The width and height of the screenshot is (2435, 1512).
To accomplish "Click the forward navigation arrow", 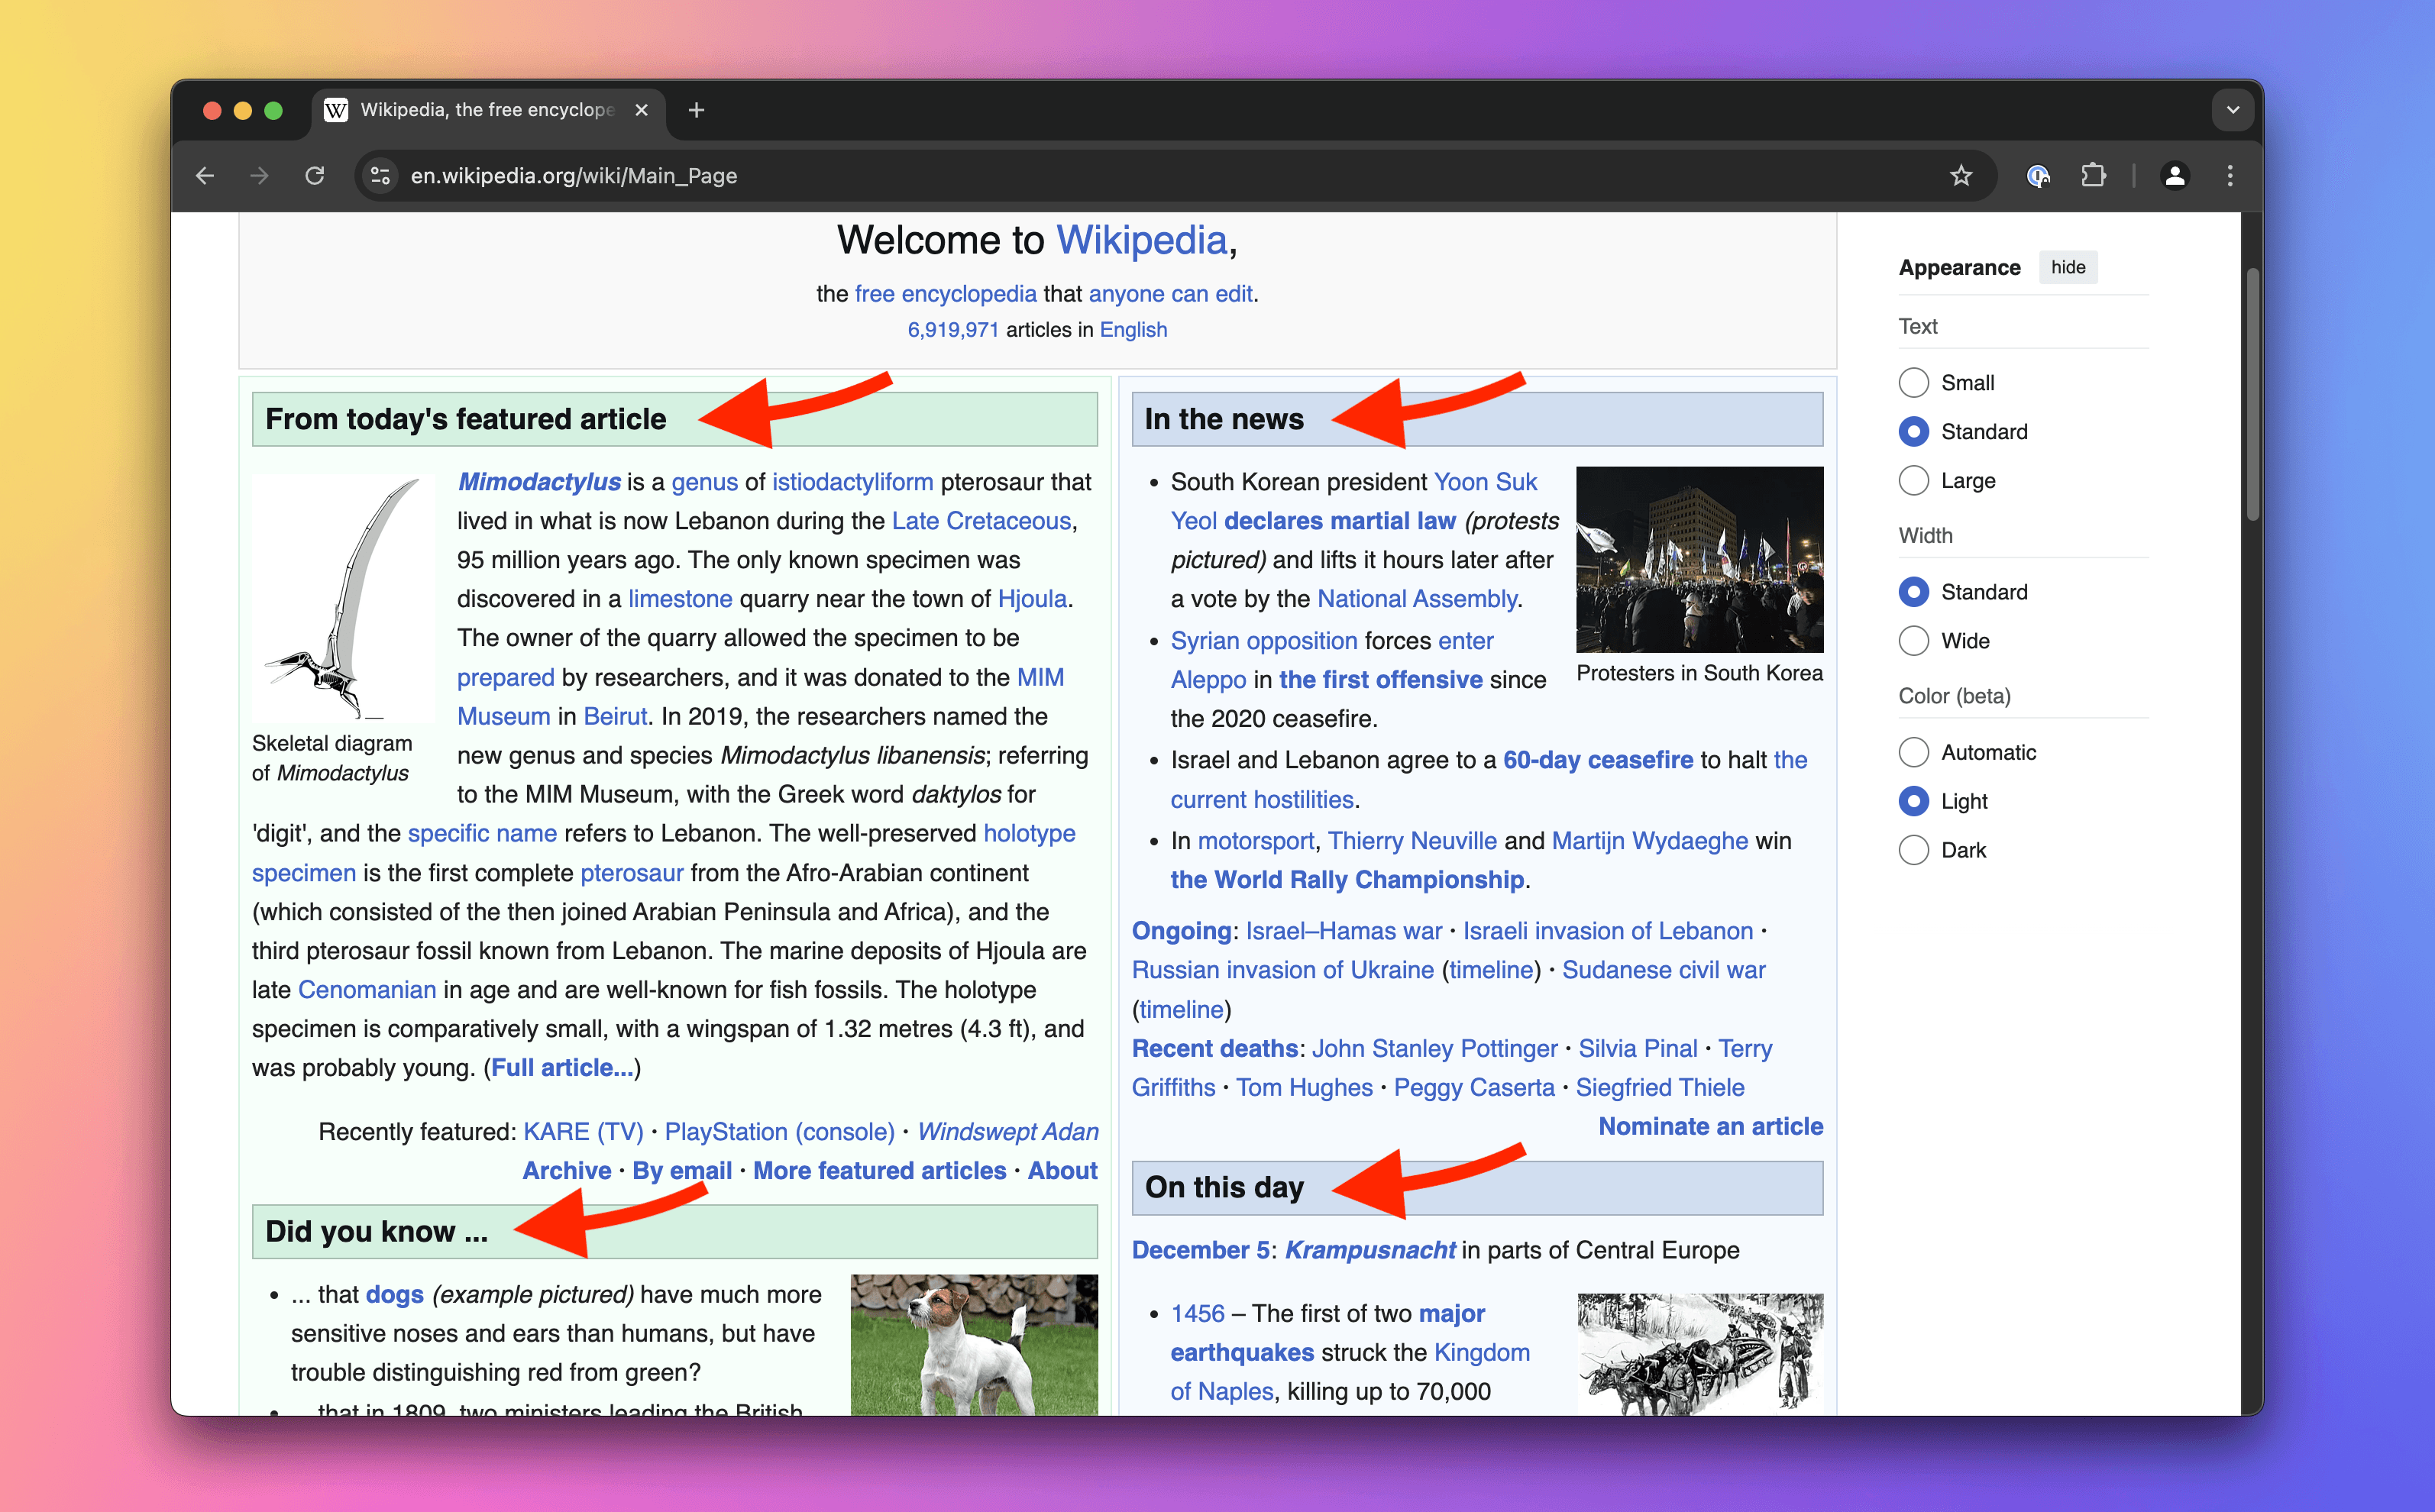I will (x=259, y=176).
